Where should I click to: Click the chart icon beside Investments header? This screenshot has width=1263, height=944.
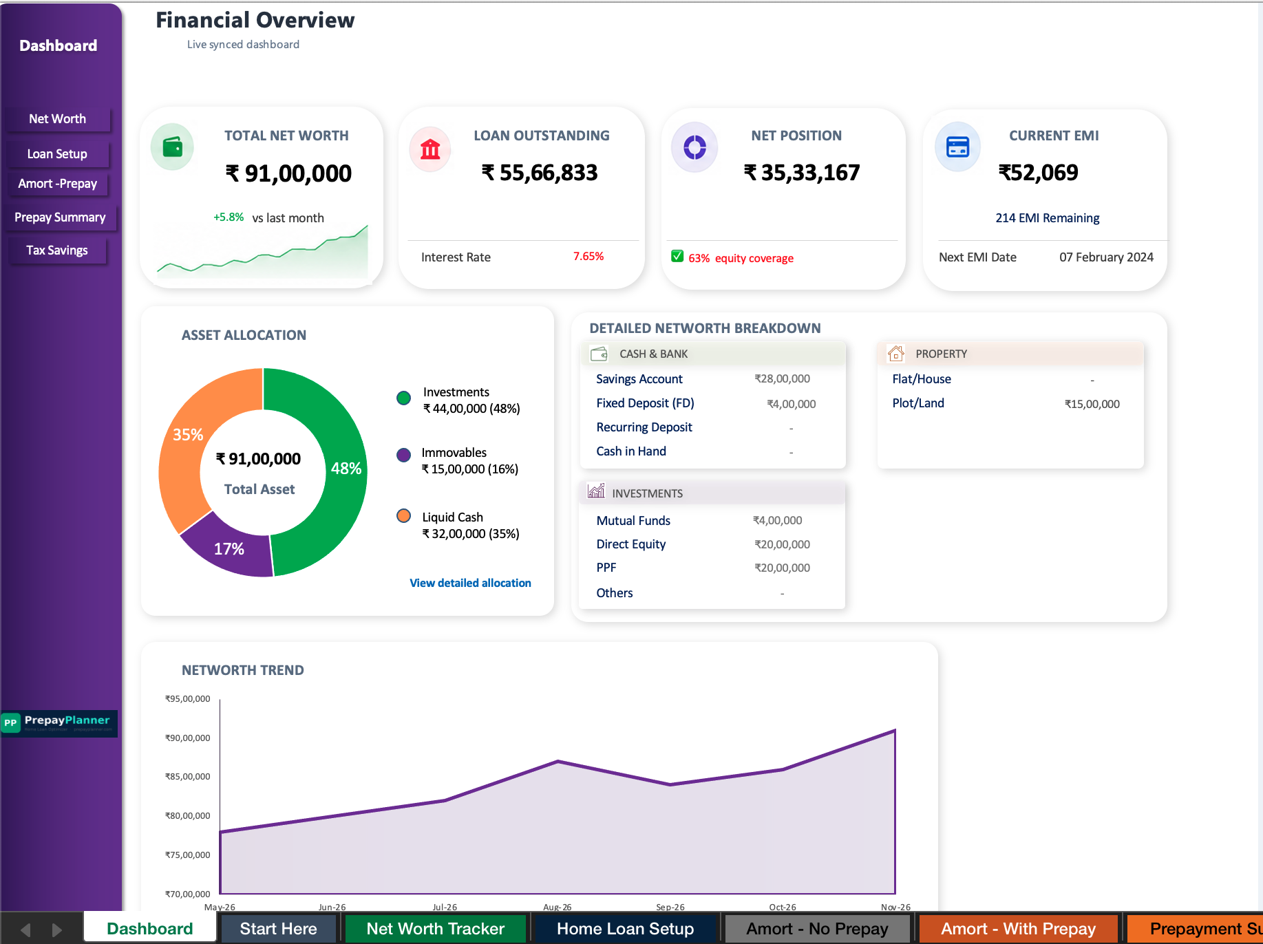point(596,491)
